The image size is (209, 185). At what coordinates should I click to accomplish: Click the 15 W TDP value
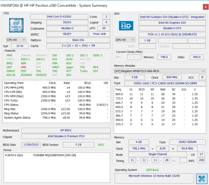pyautogui.click(x=20, y=46)
